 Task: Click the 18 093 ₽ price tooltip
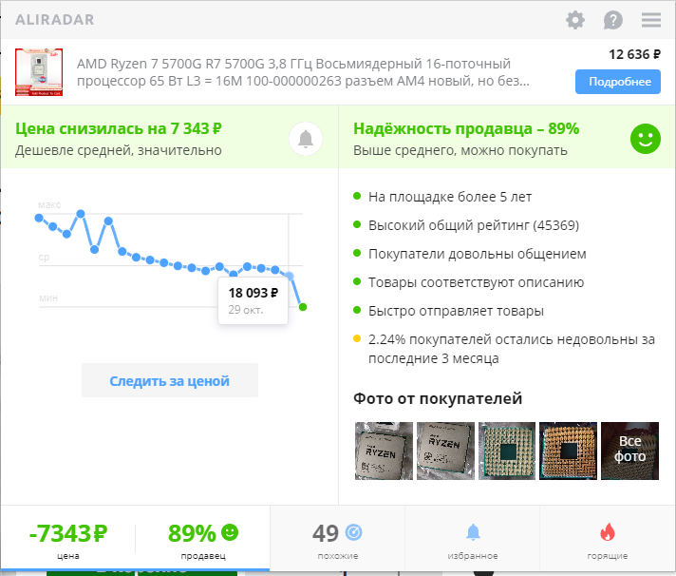[253, 300]
